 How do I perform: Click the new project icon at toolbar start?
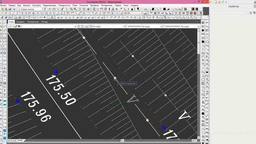[x=2, y=9]
